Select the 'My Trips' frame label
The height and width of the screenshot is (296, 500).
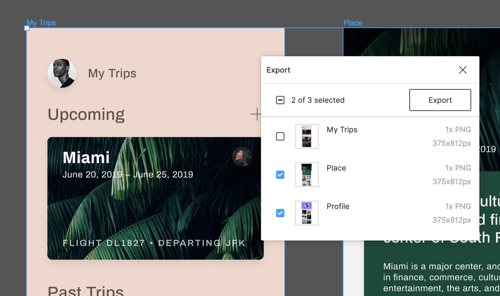[x=41, y=23]
